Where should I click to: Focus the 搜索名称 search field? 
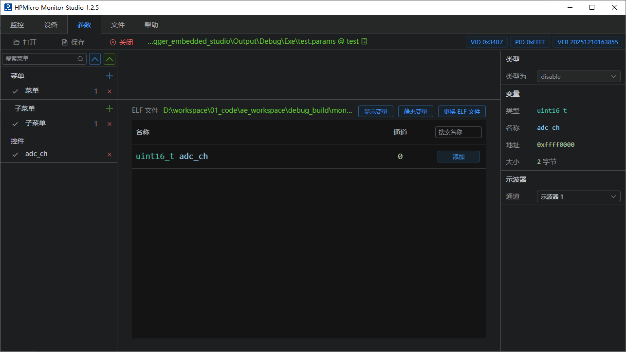[458, 132]
